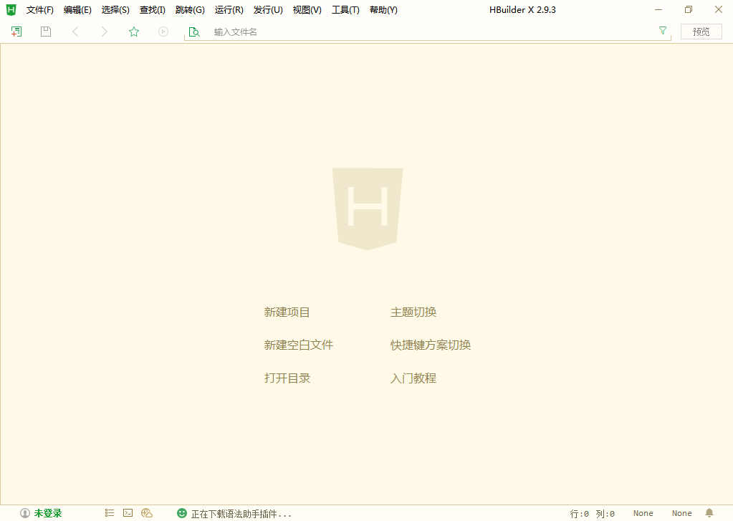This screenshot has height=521, width=733.
Task: Open the 文件(F) menu
Action: [39, 10]
